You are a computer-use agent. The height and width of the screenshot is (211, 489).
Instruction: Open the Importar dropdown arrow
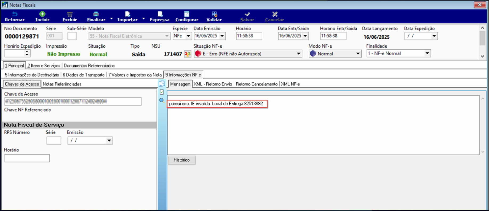144,19
